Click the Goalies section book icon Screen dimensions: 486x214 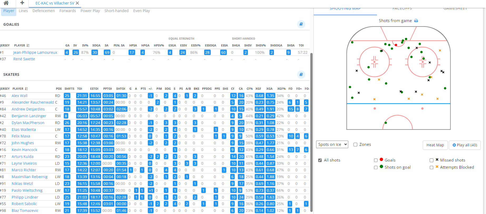[x=301, y=24]
